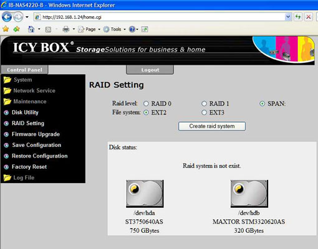Open the Help question mark icon

[x=132, y=29]
